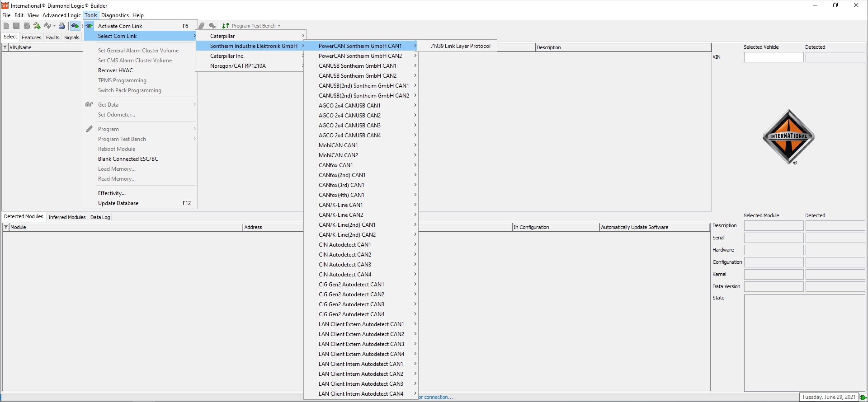Open the Edit menu
The width and height of the screenshot is (868, 402).
click(19, 15)
